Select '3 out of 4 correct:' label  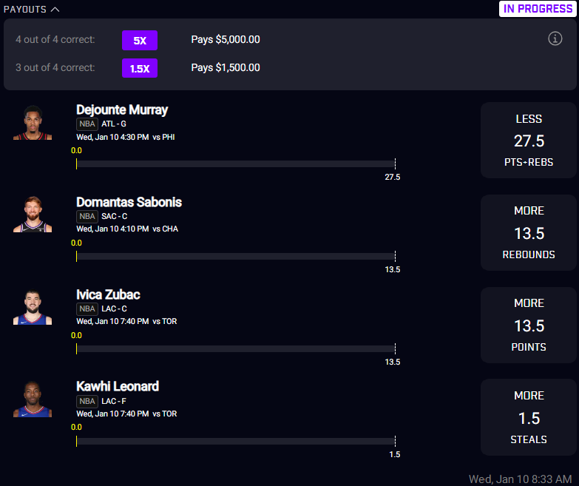tap(55, 67)
